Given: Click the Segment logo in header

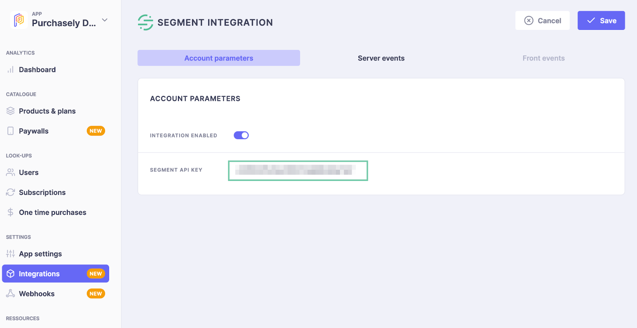Looking at the screenshot, I should tap(145, 22).
